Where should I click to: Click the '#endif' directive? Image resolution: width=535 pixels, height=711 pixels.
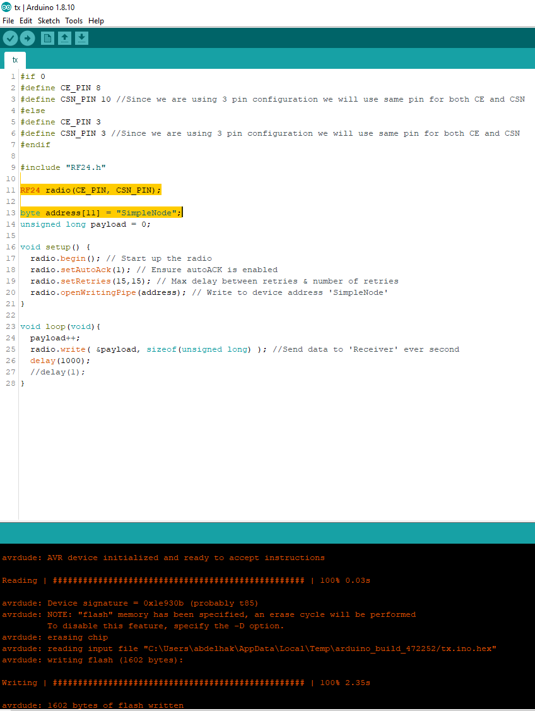[x=35, y=145]
